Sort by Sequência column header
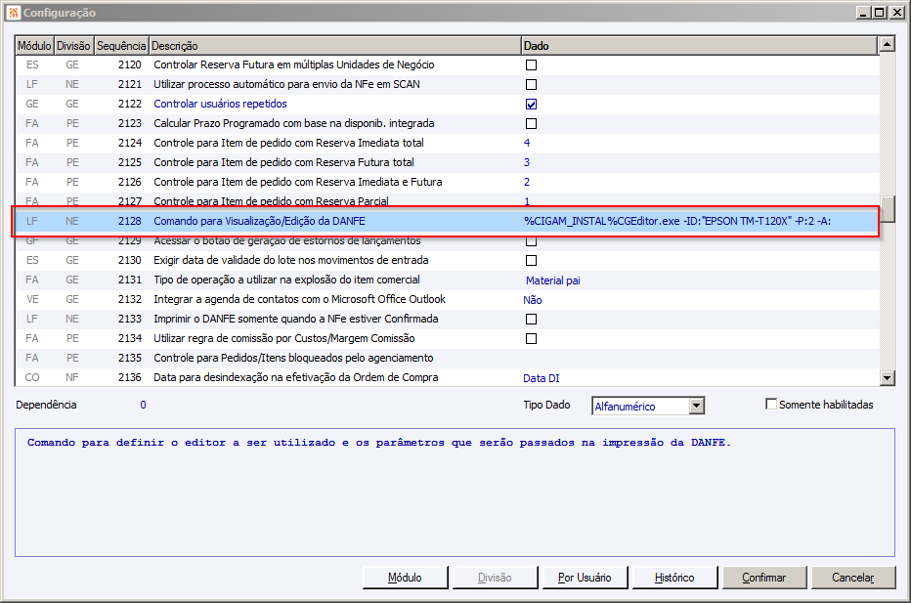 [121, 45]
